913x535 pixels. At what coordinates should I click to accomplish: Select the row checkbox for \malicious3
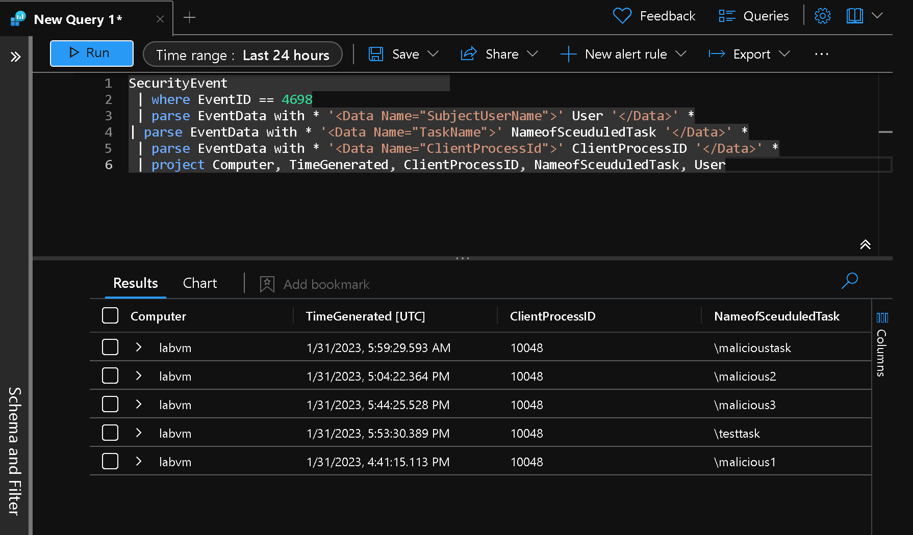click(x=110, y=404)
